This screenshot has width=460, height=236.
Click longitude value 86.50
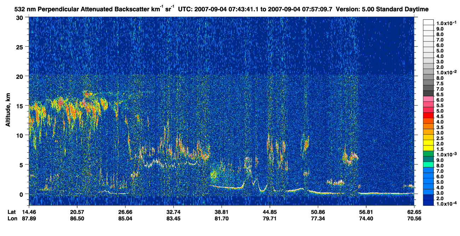pos(76,218)
